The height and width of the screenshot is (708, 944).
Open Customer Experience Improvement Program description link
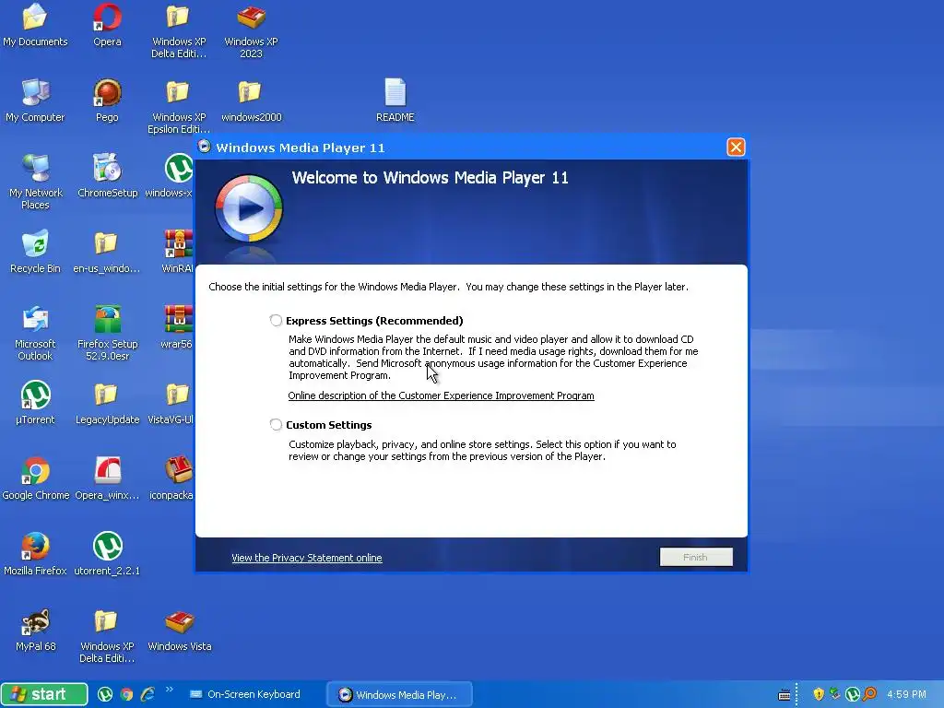tap(441, 395)
